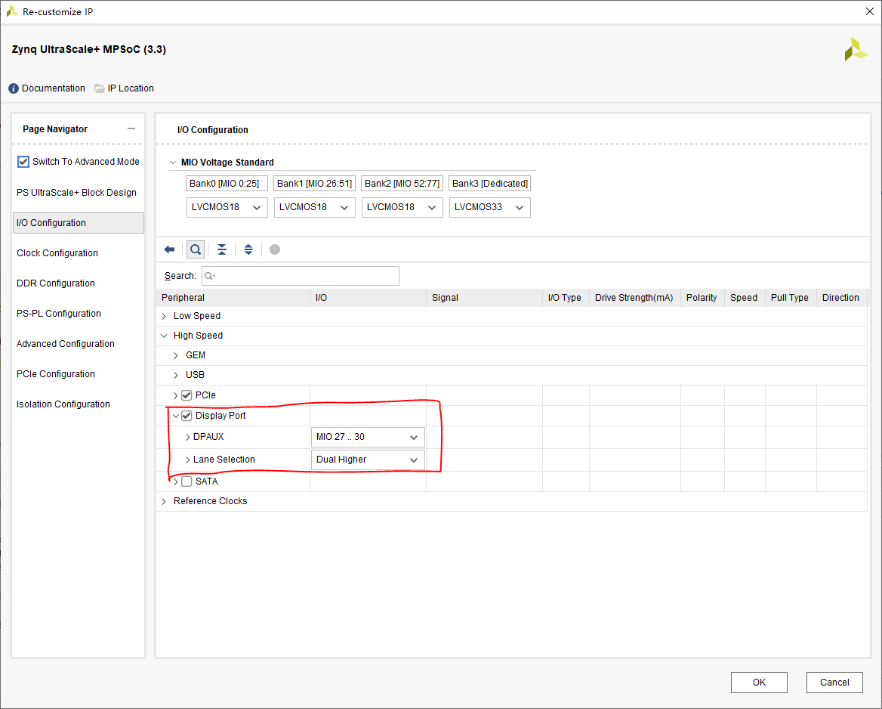882x709 pixels.
Task: Collapse the Page Navigator with minus icon
Action: click(x=131, y=128)
